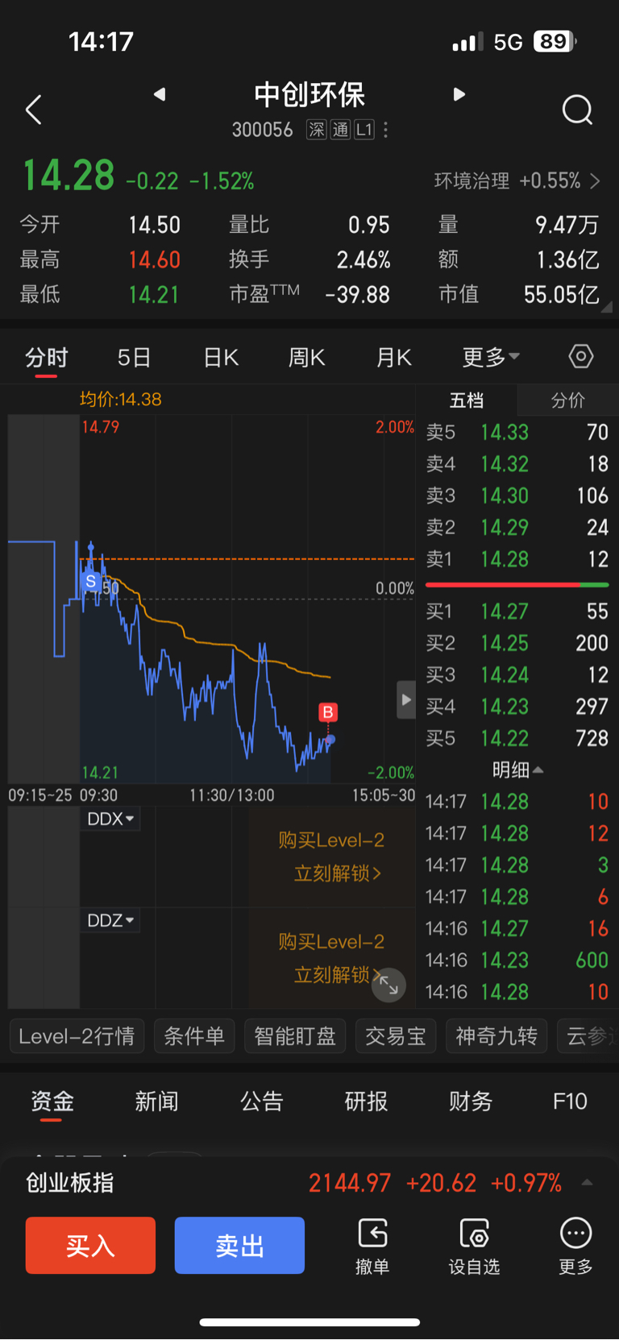Tap the cellular signal bars icon
This screenshot has width=619, height=1340.
tap(467, 41)
